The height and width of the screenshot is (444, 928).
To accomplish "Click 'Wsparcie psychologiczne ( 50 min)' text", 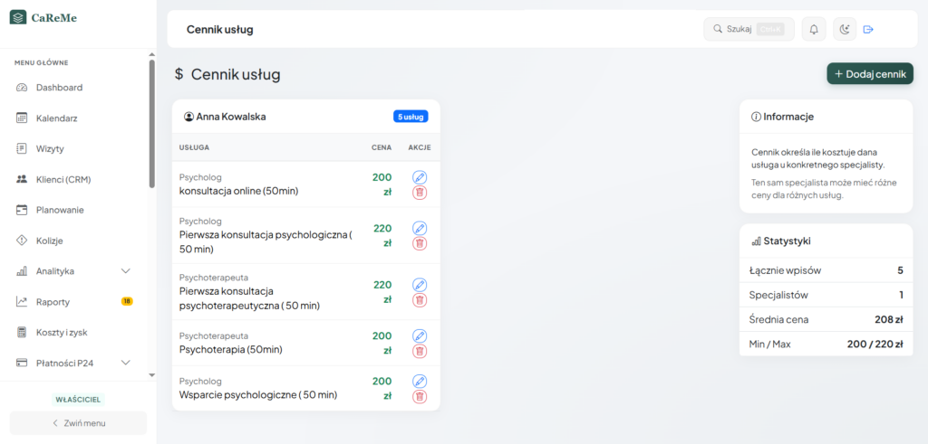I will 258,395.
